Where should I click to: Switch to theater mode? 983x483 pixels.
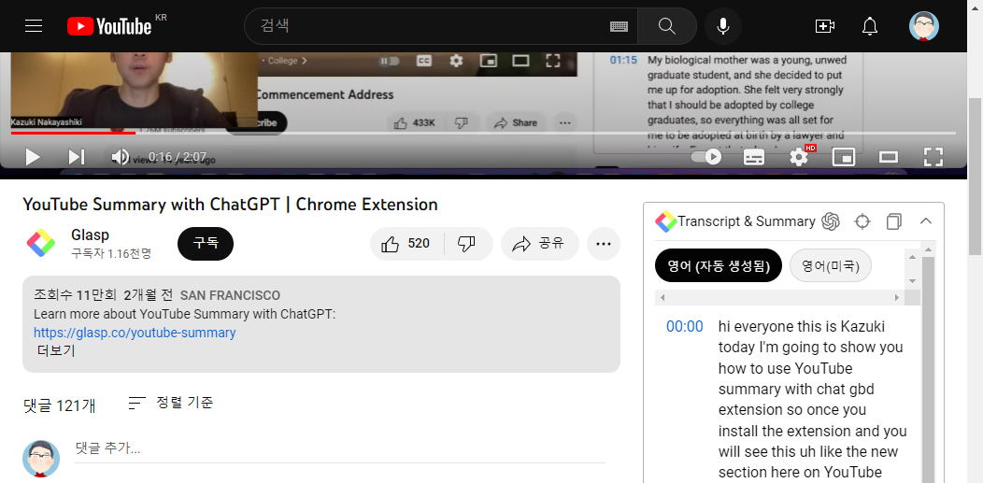(889, 157)
